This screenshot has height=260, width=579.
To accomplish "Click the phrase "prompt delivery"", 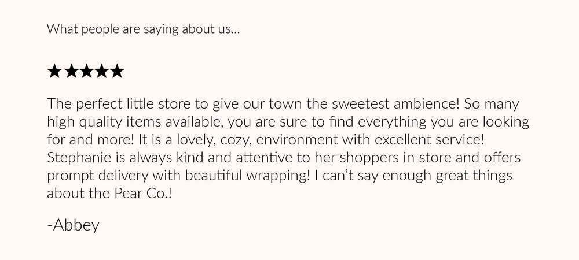I will coord(97,176).
